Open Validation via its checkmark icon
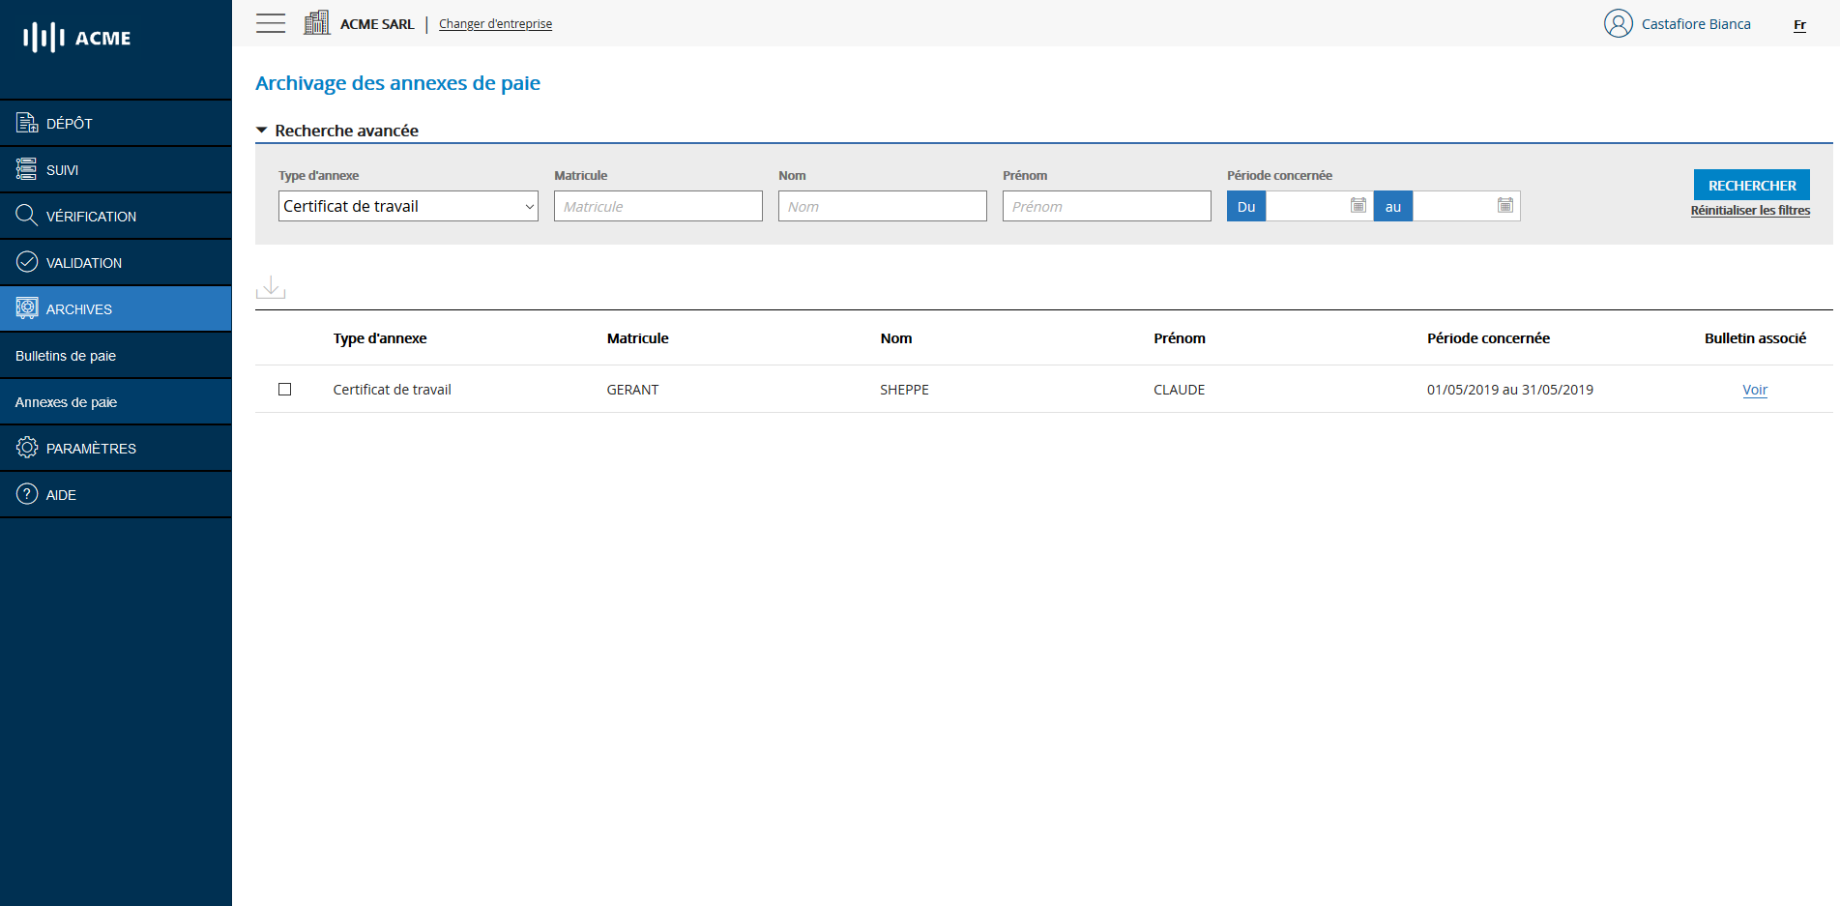 click(x=24, y=262)
